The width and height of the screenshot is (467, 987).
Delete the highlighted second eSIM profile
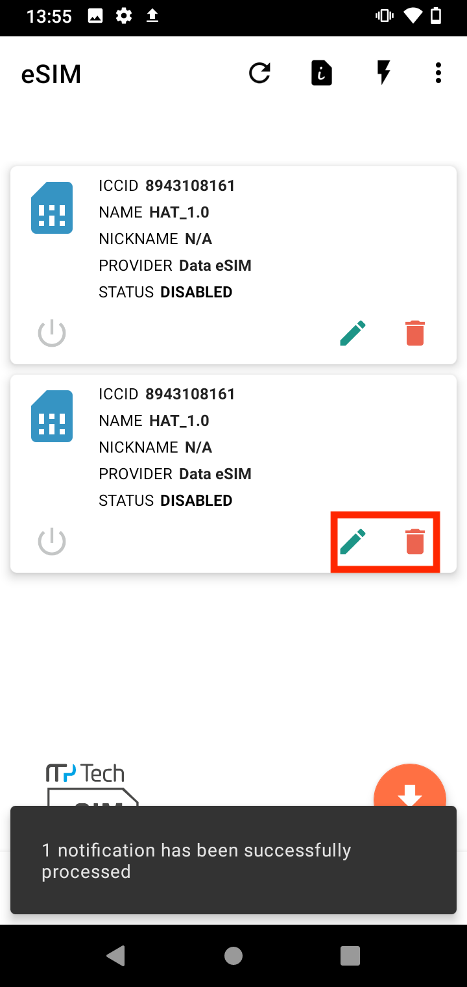pyautogui.click(x=414, y=541)
